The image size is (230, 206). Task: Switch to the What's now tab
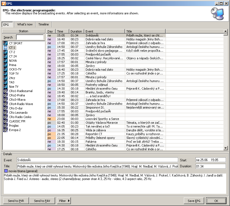25,24
